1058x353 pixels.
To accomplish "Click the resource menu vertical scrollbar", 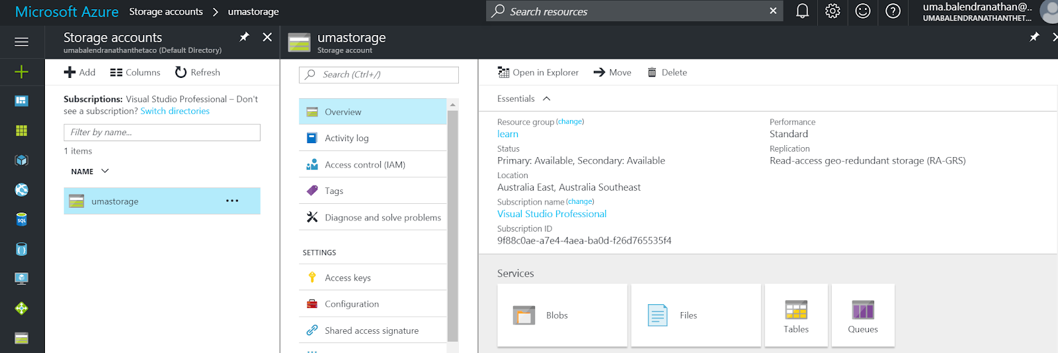I will coord(452,224).
